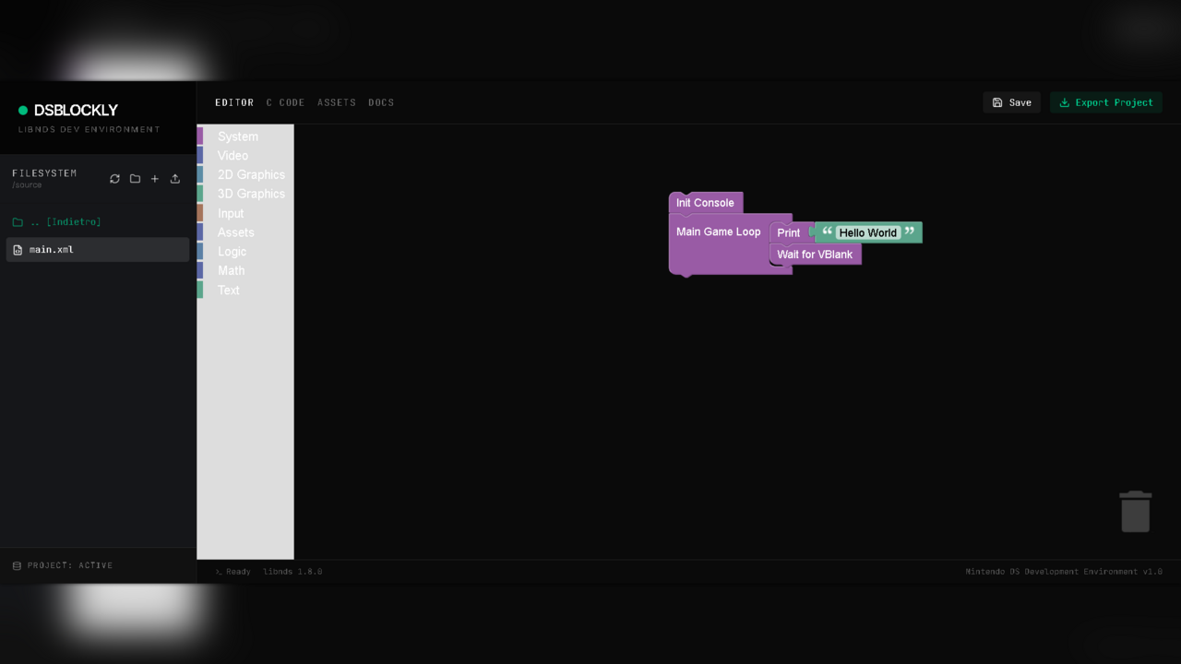Switch to the Assets tab
This screenshot has width=1181, height=664.
coord(336,102)
